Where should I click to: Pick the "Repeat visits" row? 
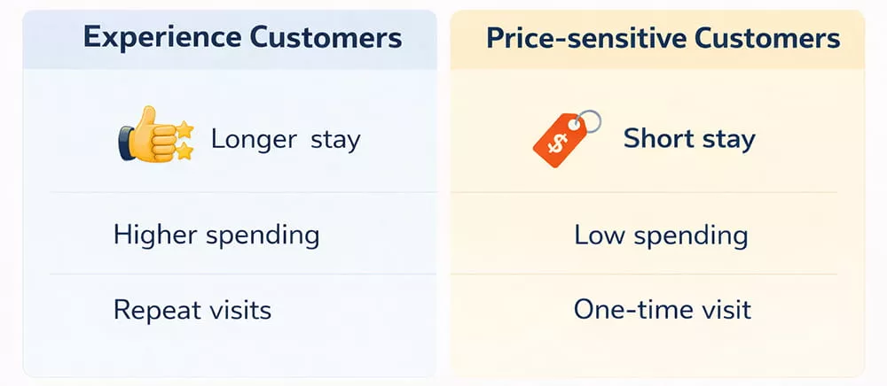coord(192,310)
